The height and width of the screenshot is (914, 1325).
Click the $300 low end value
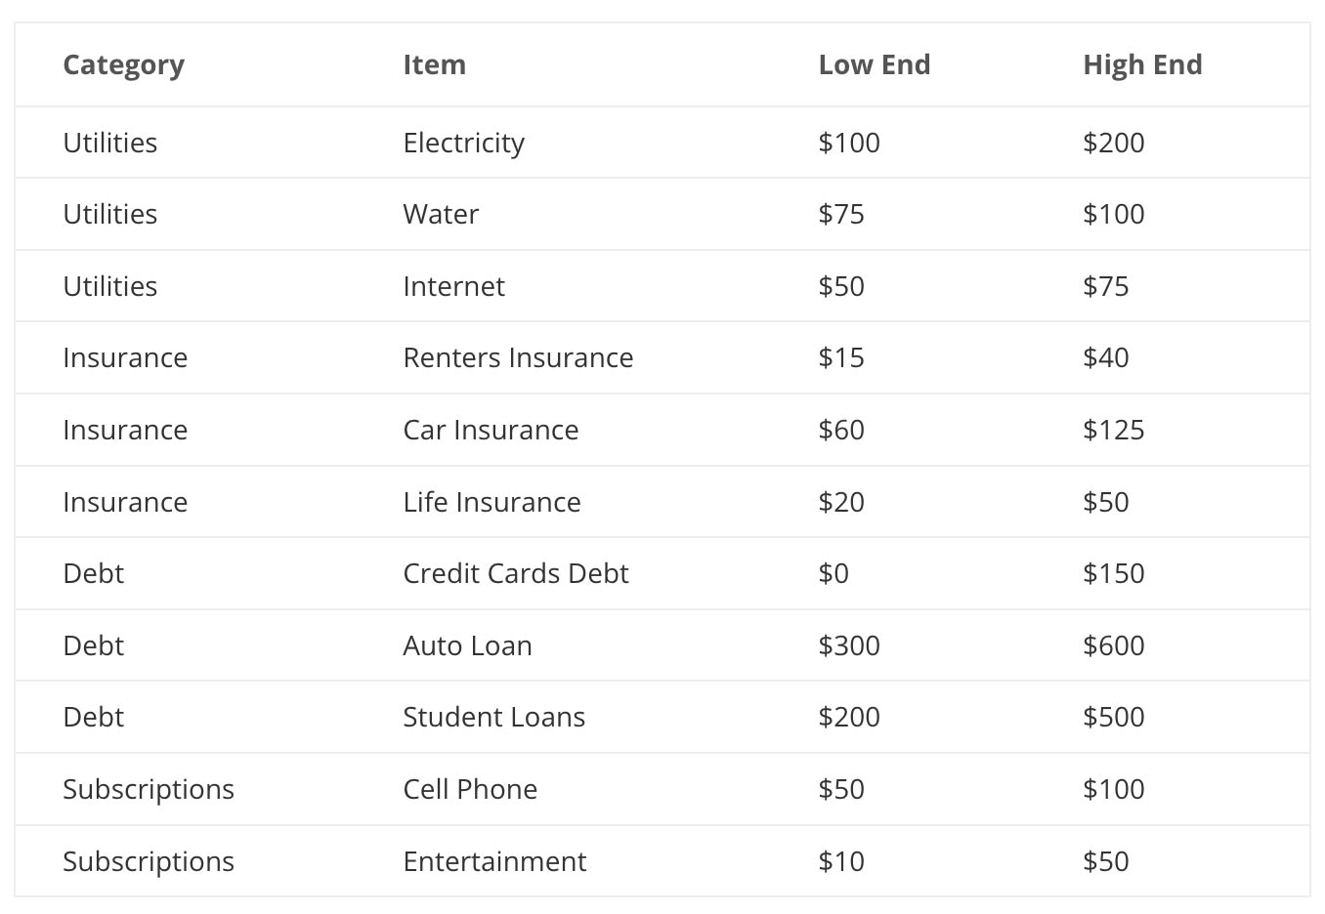(848, 645)
